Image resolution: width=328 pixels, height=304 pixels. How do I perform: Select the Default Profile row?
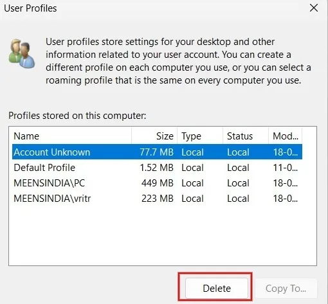(x=157, y=168)
